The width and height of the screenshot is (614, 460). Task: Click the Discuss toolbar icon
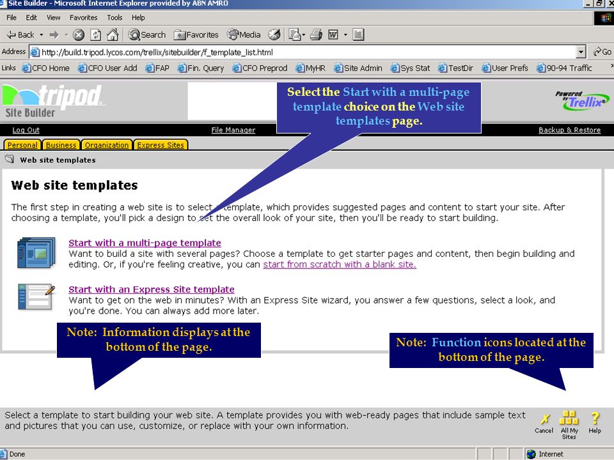click(358, 34)
